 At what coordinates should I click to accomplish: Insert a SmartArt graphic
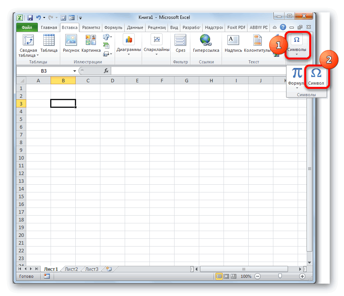106,46
